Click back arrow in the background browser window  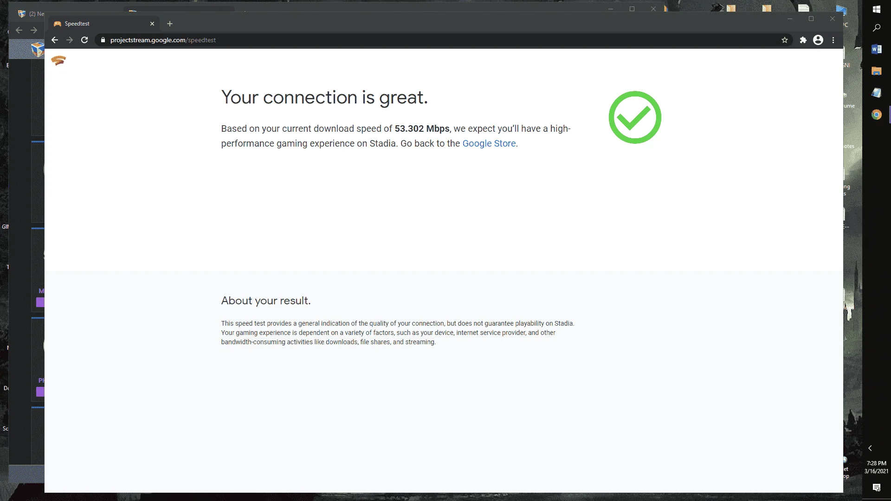click(x=19, y=30)
